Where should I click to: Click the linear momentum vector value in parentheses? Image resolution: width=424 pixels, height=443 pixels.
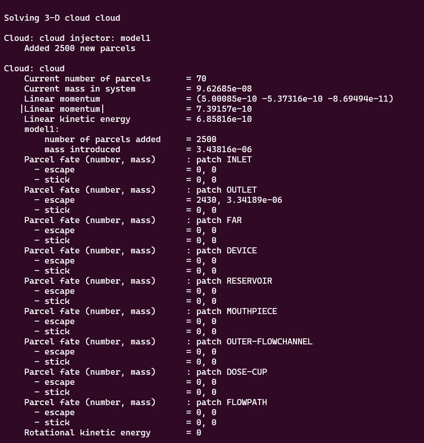pyautogui.click(x=295, y=99)
